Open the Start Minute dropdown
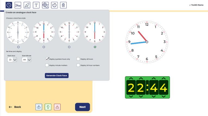Screen dimensions: 208x116 [27, 60]
